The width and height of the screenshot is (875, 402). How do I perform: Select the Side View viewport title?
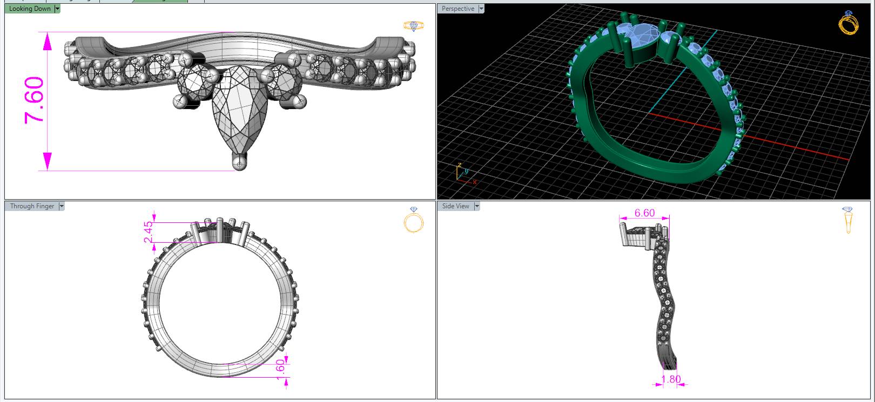456,206
